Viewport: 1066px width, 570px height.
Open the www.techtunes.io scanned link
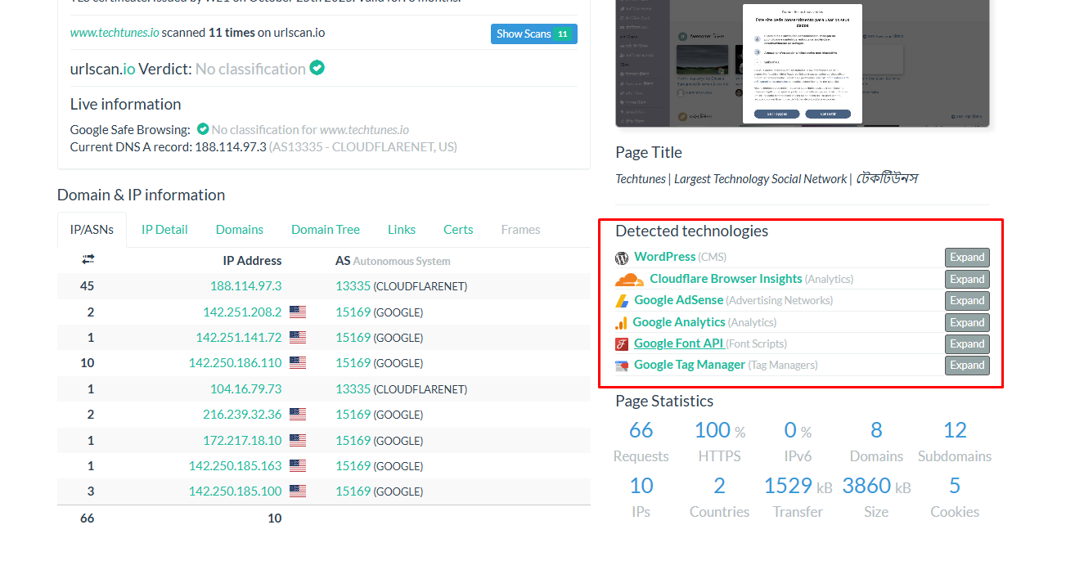tap(115, 33)
